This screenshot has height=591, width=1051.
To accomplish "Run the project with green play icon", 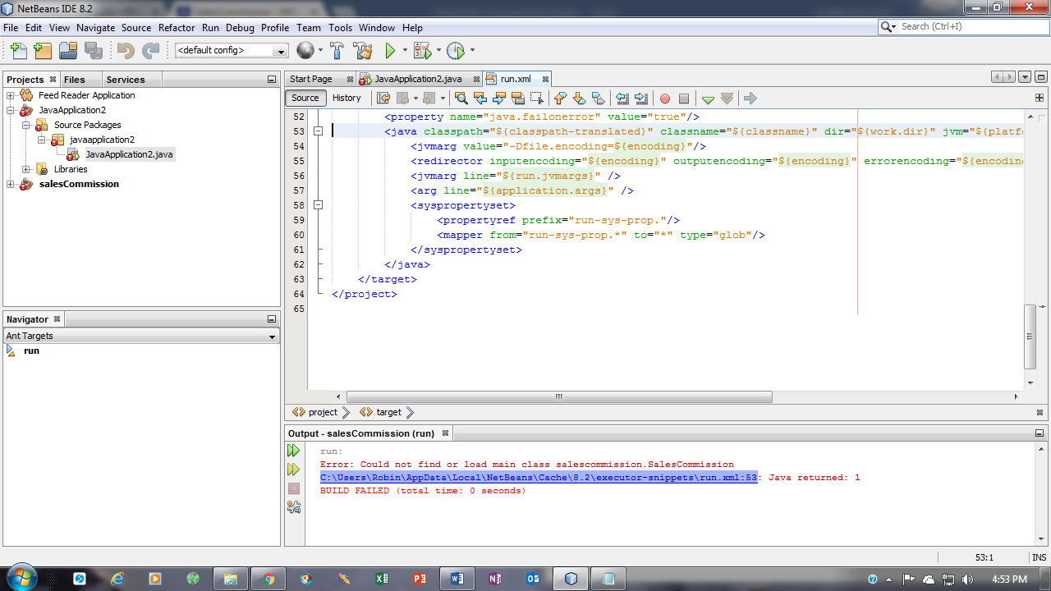I will pyautogui.click(x=391, y=51).
